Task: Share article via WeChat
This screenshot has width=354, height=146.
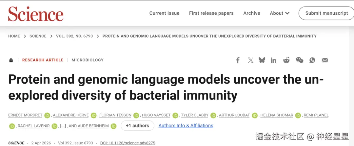Action: pos(300,60)
